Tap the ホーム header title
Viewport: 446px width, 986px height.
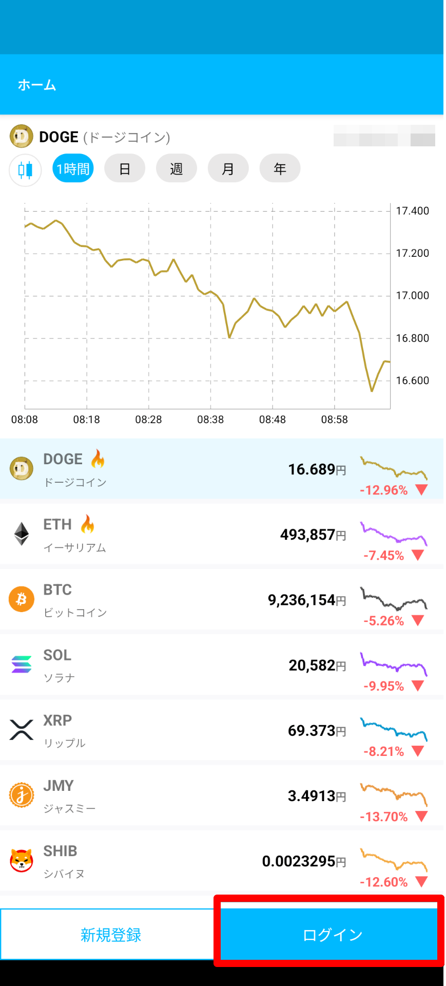pos(37,85)
